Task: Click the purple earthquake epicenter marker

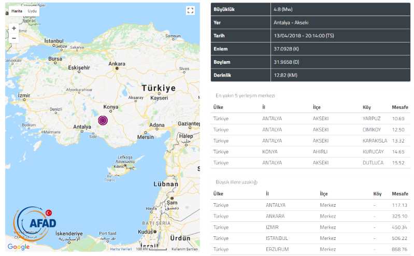Action: pyautogui.click(x=103, y=121)
